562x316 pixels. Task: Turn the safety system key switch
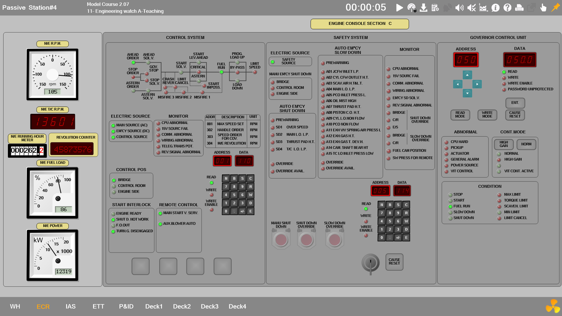(x=370, y=263)
